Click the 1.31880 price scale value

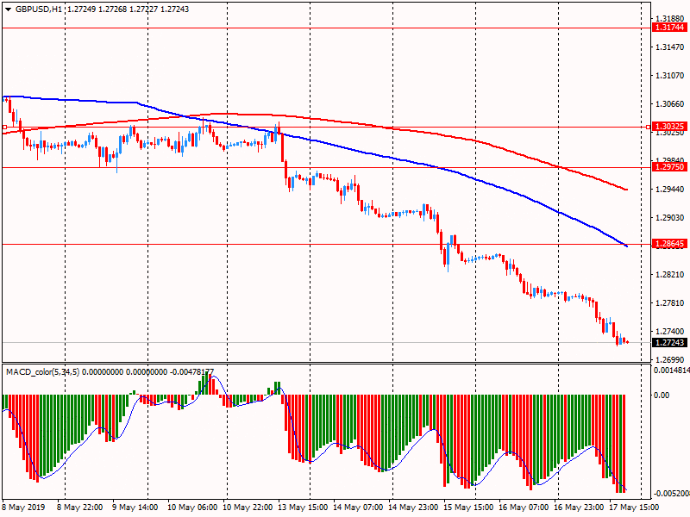tap(670, 18)
